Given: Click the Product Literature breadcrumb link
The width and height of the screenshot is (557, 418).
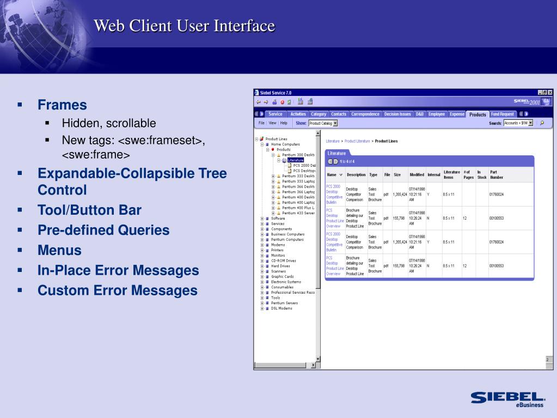Looking at the screenshot, I should coord(357,141).
